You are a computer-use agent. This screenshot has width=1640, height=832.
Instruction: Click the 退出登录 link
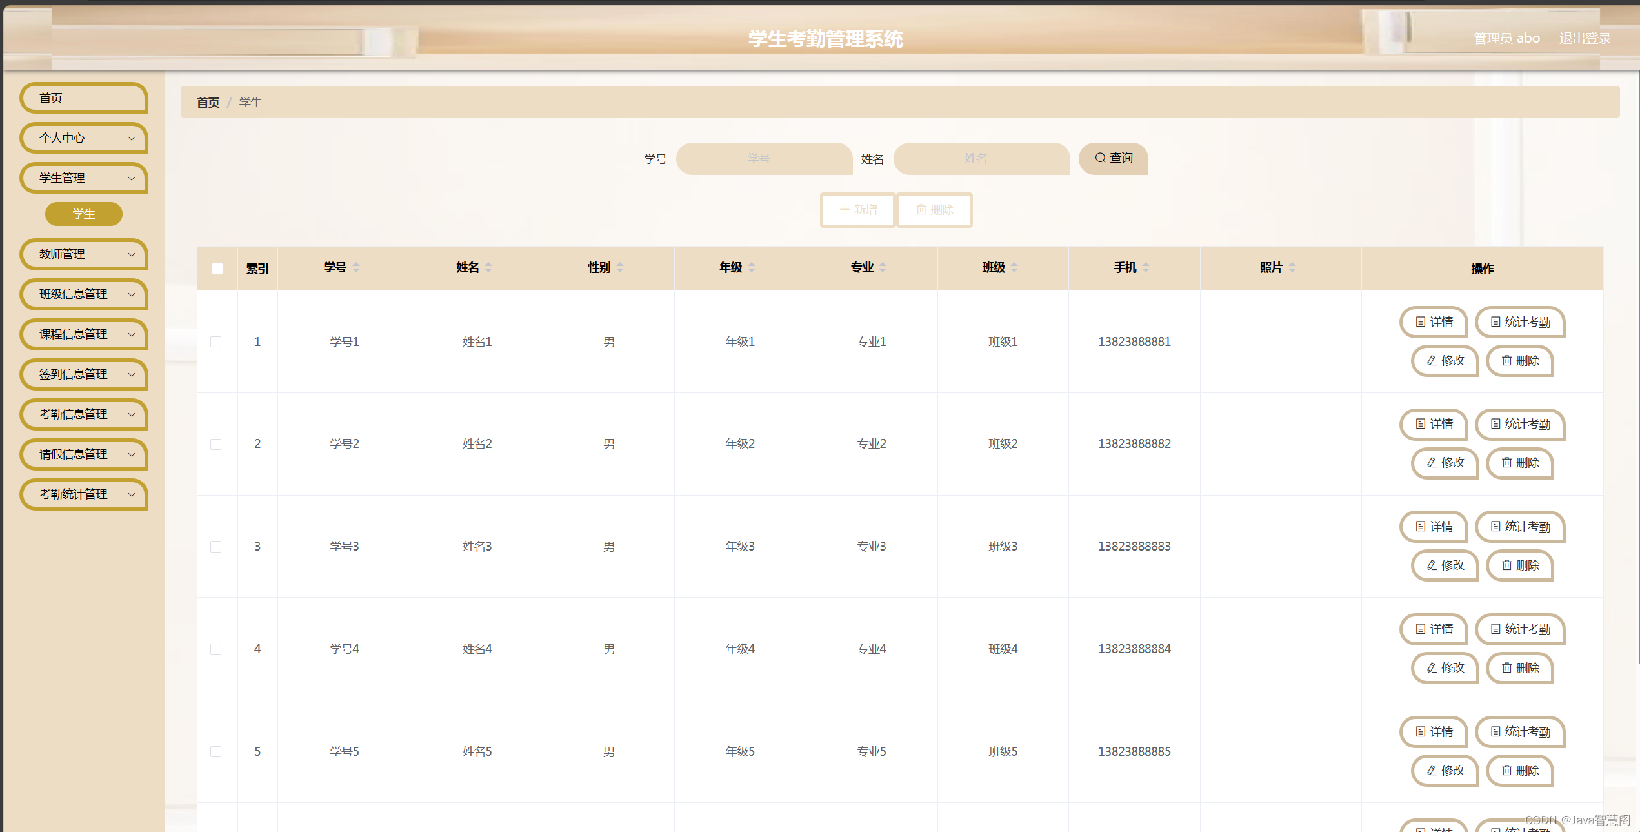click(1585, 38)
